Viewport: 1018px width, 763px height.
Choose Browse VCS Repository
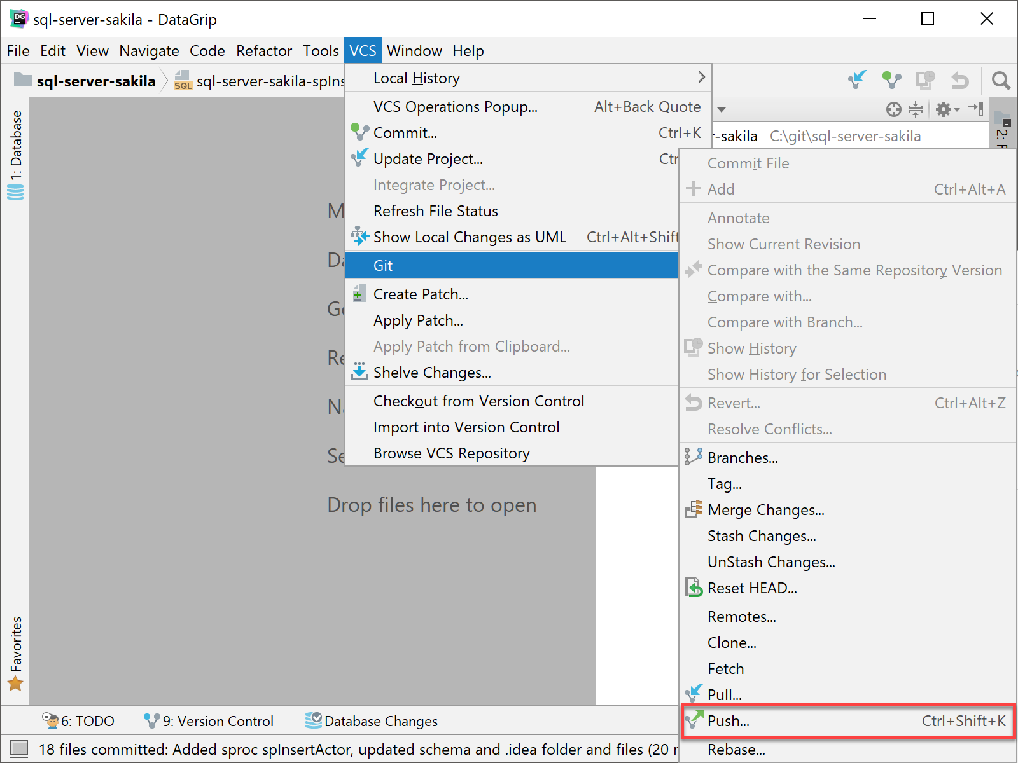point(512,453)
